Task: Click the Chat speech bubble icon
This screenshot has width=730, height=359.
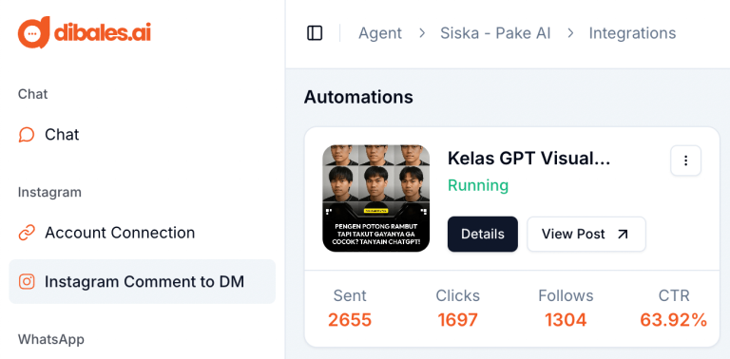Action: 27,135
